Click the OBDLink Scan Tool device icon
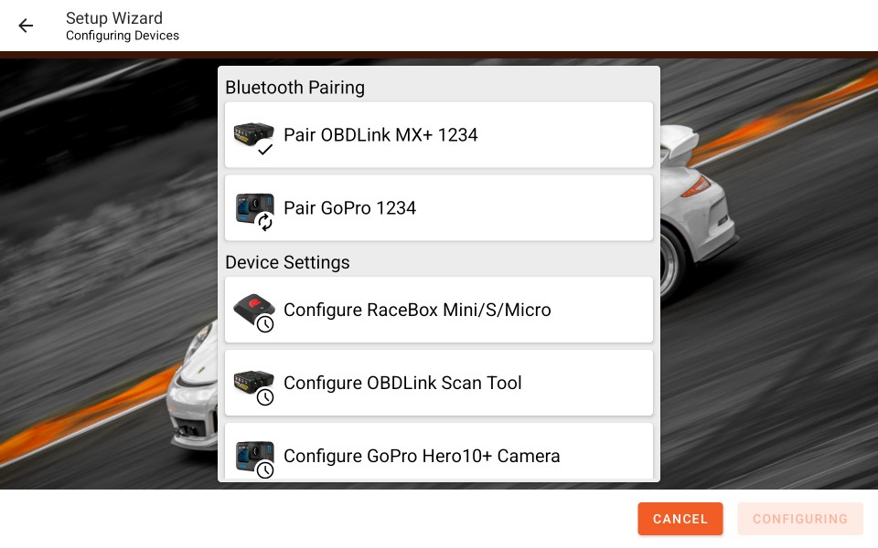The image size is (878, 548). 254,386
